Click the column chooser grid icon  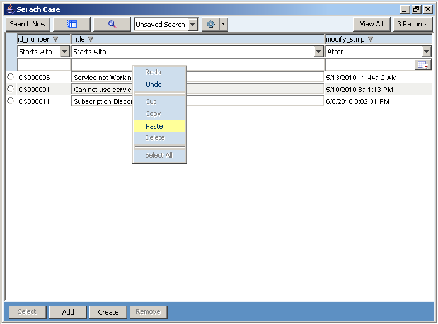click(72, 24)
